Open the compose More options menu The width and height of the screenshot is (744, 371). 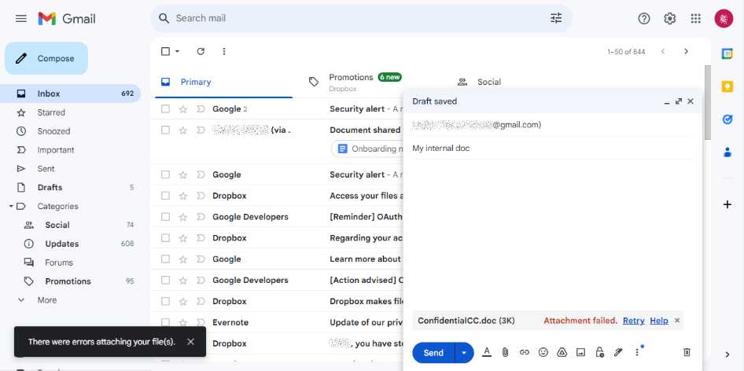pos(637,352)
